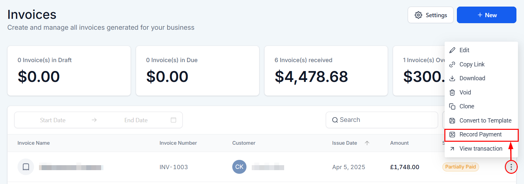Viewport: 524px width, 184px height.
Task: Open the invoice Settings button
Action: pyautogui.click(x=430, y=15)
